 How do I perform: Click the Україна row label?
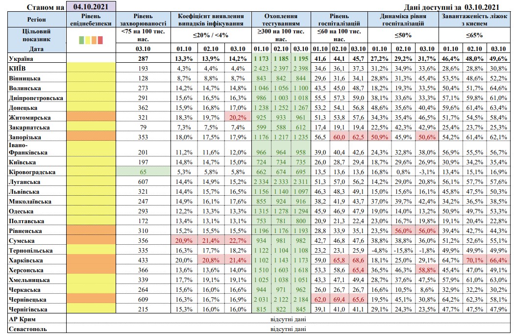[19, 59]
